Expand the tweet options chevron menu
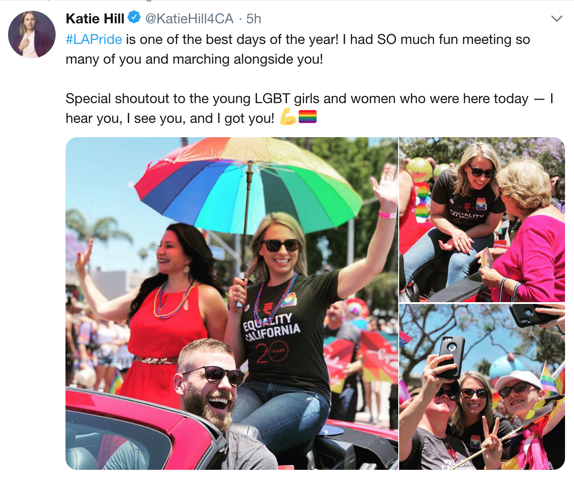574x477 pixels. (557, 18)
